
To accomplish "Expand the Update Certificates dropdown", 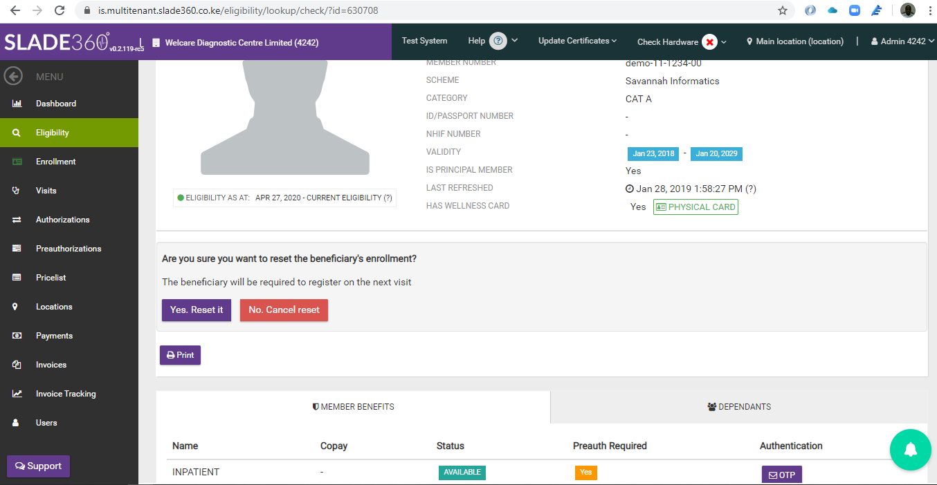I will 578,41.
